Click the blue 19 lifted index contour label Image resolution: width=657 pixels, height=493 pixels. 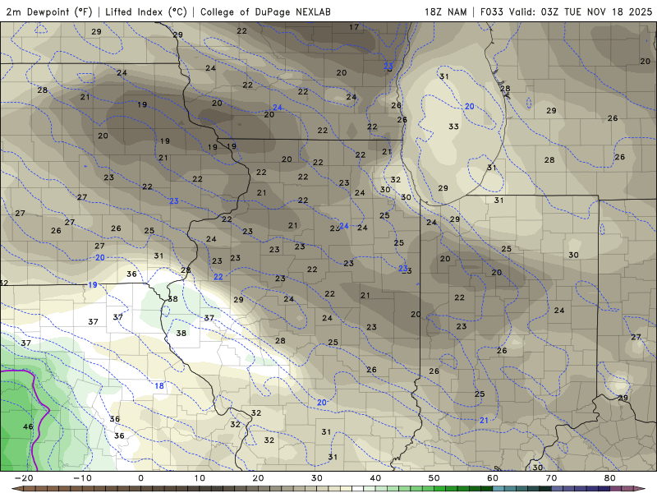click(x=93, y=284)
